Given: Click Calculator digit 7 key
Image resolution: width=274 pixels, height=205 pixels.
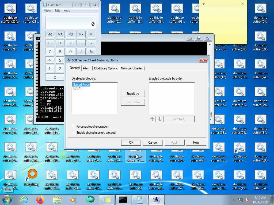Looking at the screenshot, I should coord(50,52).
